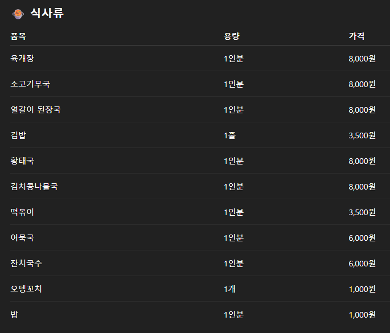Choose 열갈이 된장국 from the list
The image size is (390, 333).
click(35, 110)
